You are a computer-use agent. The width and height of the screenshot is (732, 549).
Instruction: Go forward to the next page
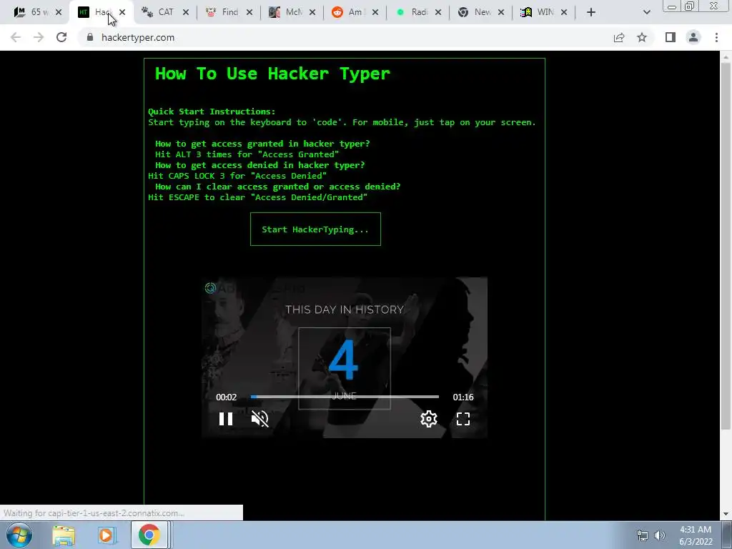pos(39,37)
